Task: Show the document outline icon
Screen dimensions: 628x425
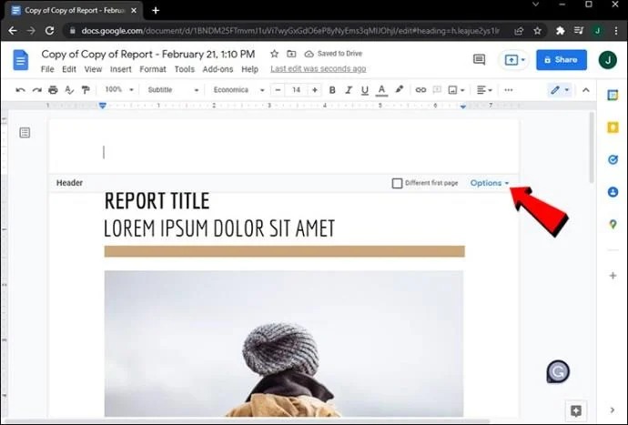Action: tap(25, 133)
